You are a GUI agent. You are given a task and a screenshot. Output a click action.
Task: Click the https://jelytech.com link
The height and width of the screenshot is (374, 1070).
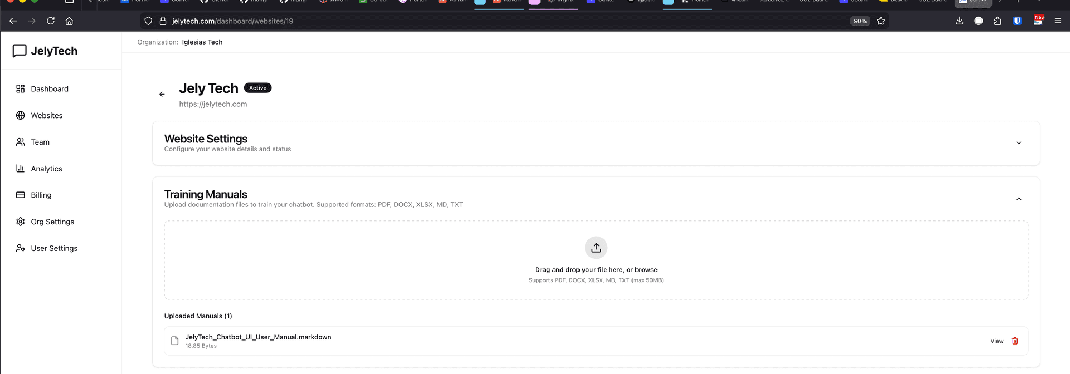tap(213, 104)
